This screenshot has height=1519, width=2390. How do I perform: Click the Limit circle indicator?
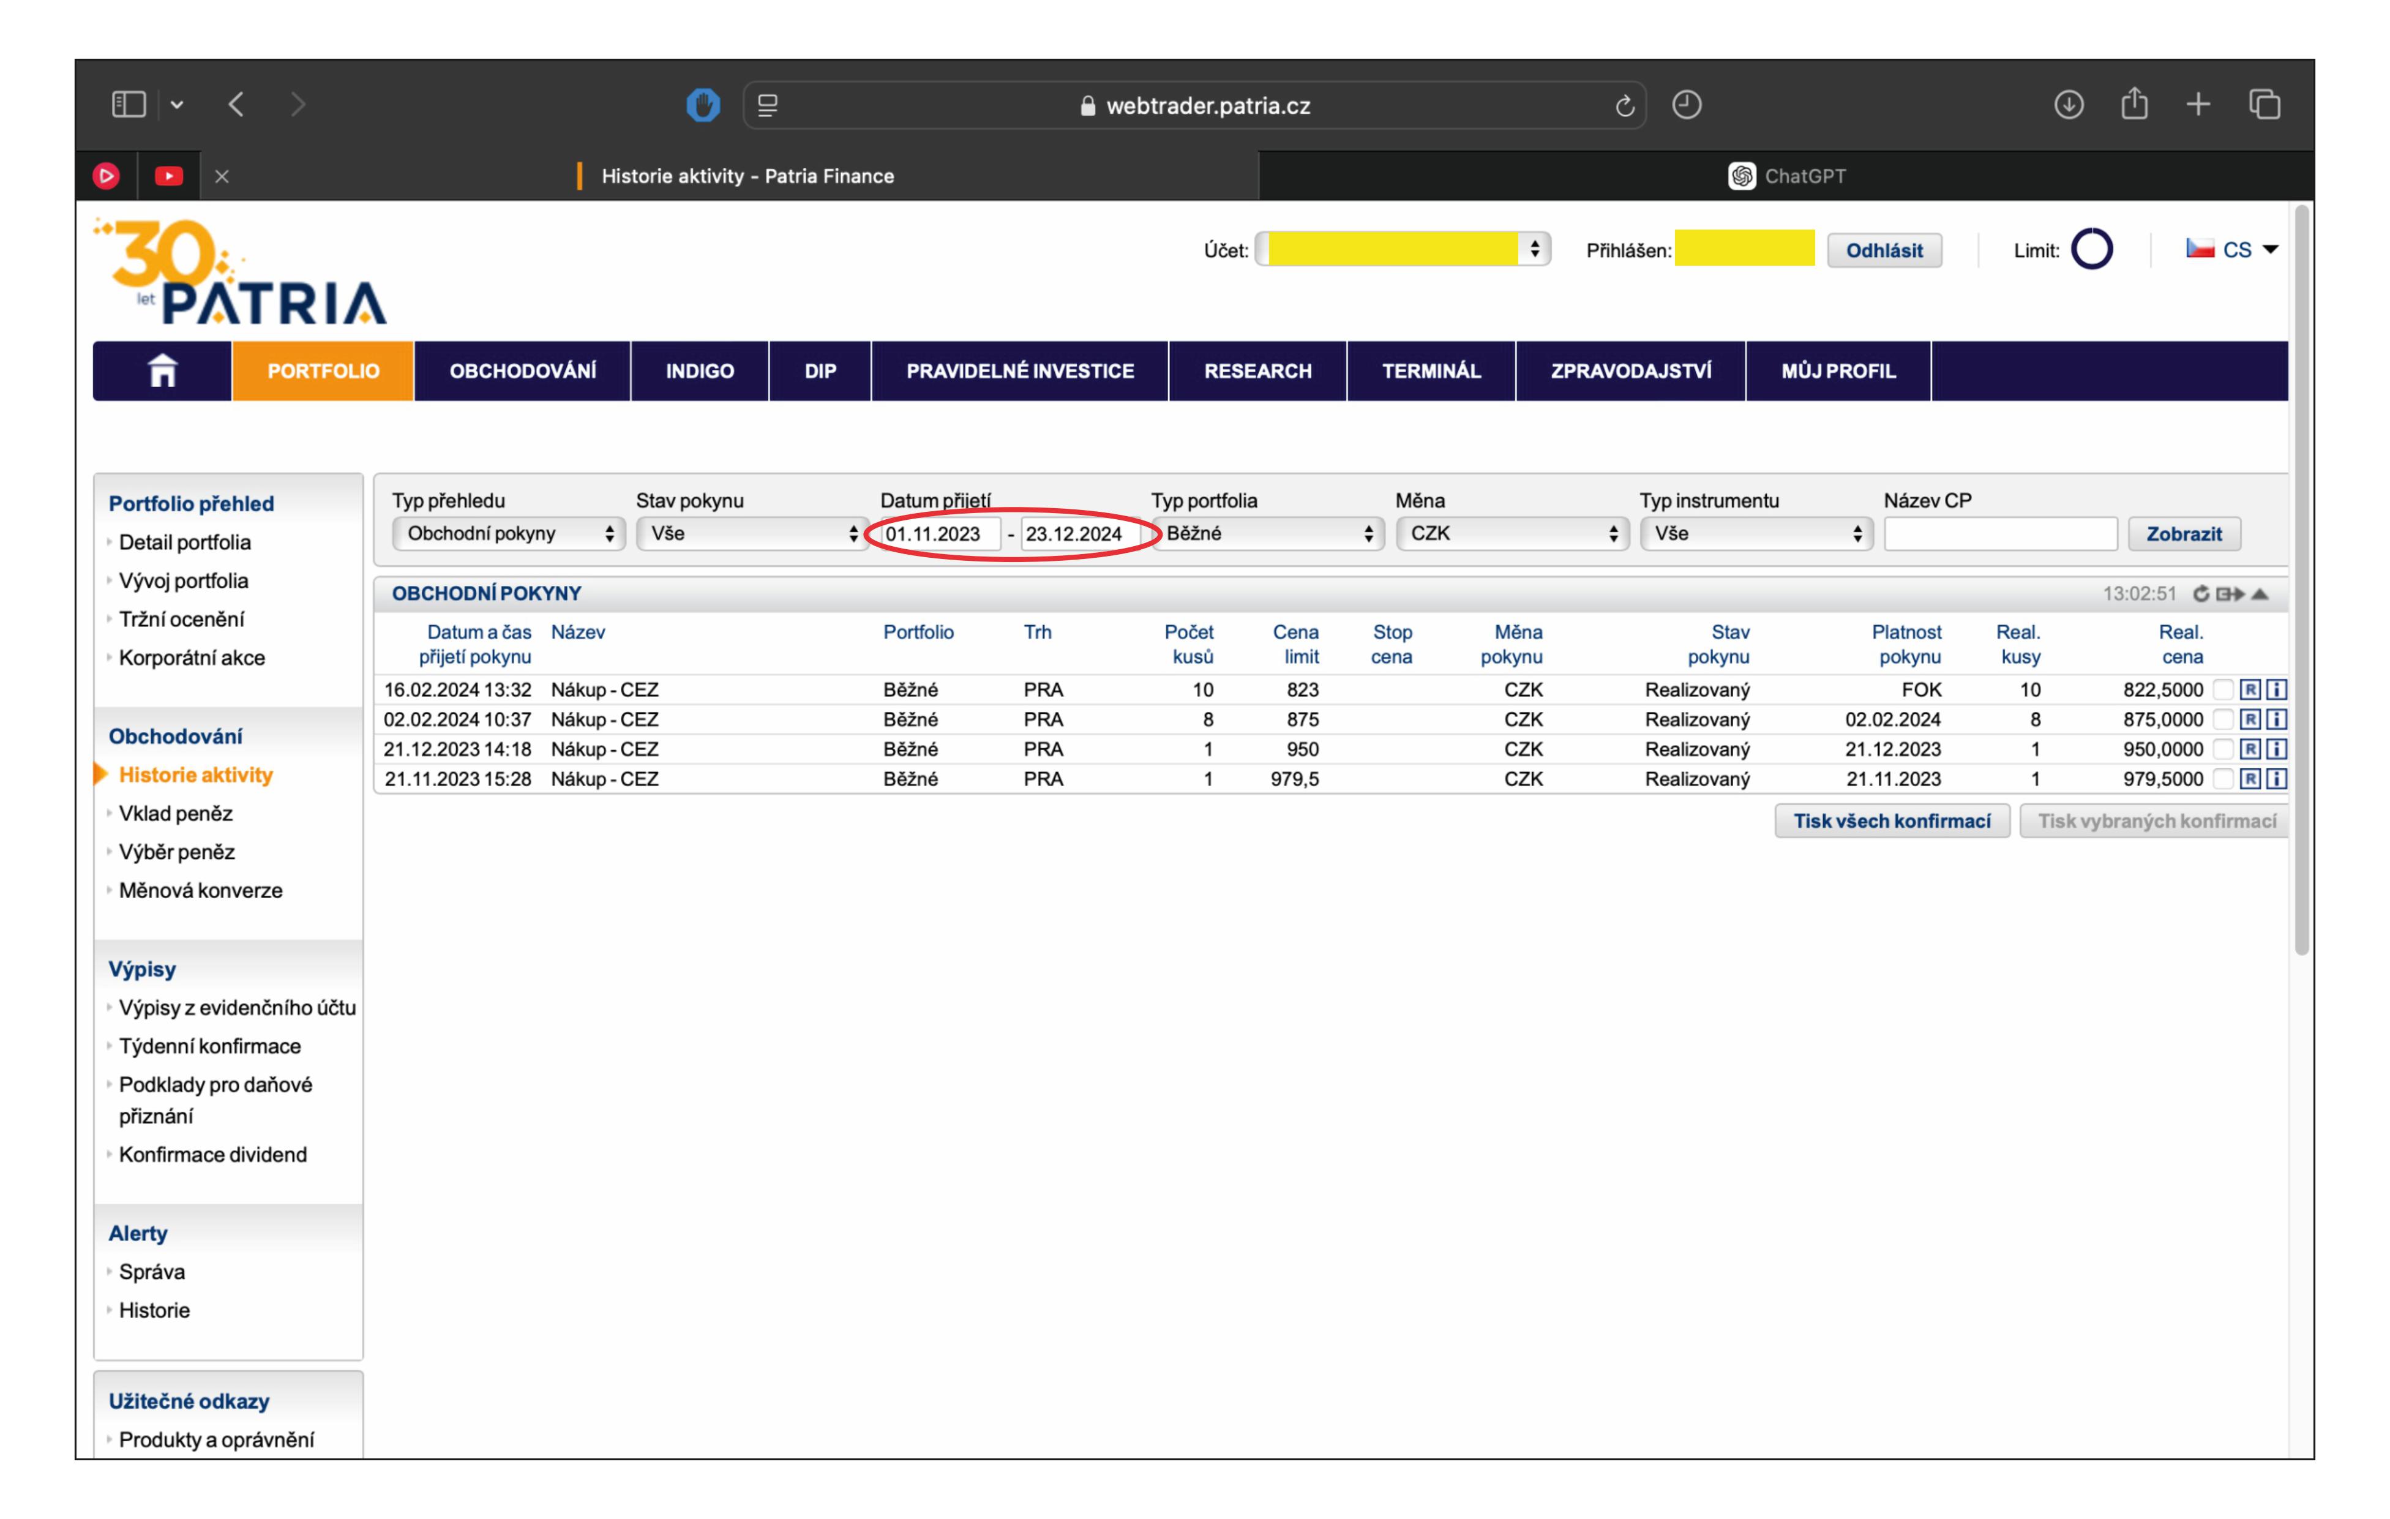tap(2091, 249)
